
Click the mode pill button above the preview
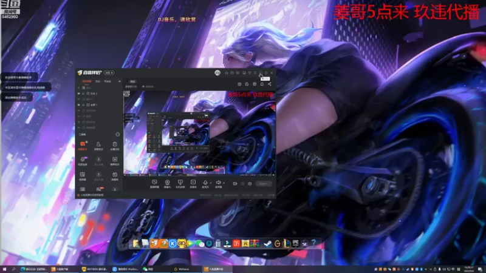pos(132,81)
